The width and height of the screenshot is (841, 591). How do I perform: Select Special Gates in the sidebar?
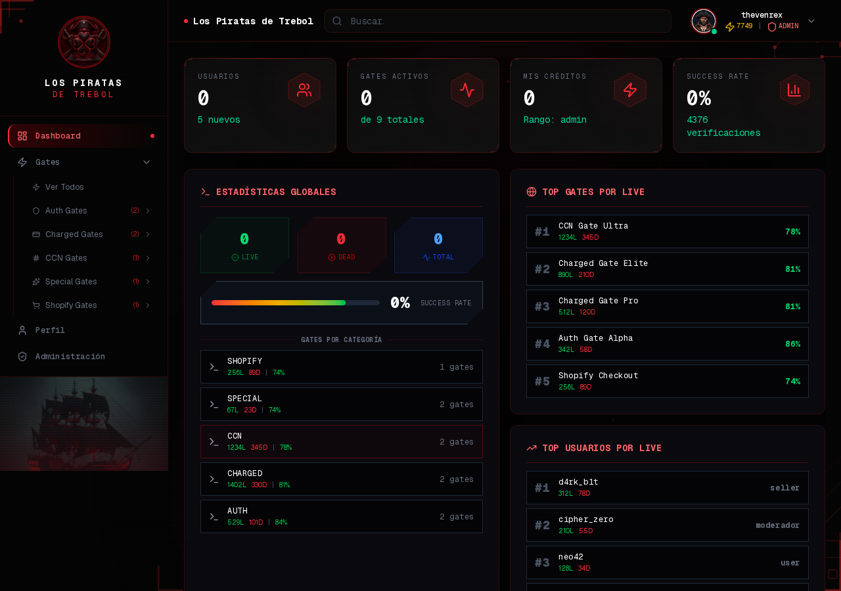(x=93, y=282)
